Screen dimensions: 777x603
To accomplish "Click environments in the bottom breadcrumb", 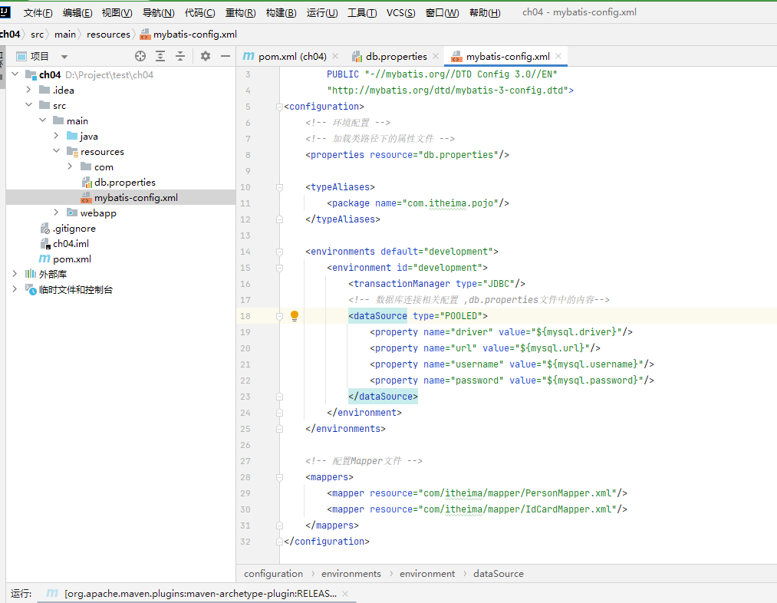I will point(351,574).
